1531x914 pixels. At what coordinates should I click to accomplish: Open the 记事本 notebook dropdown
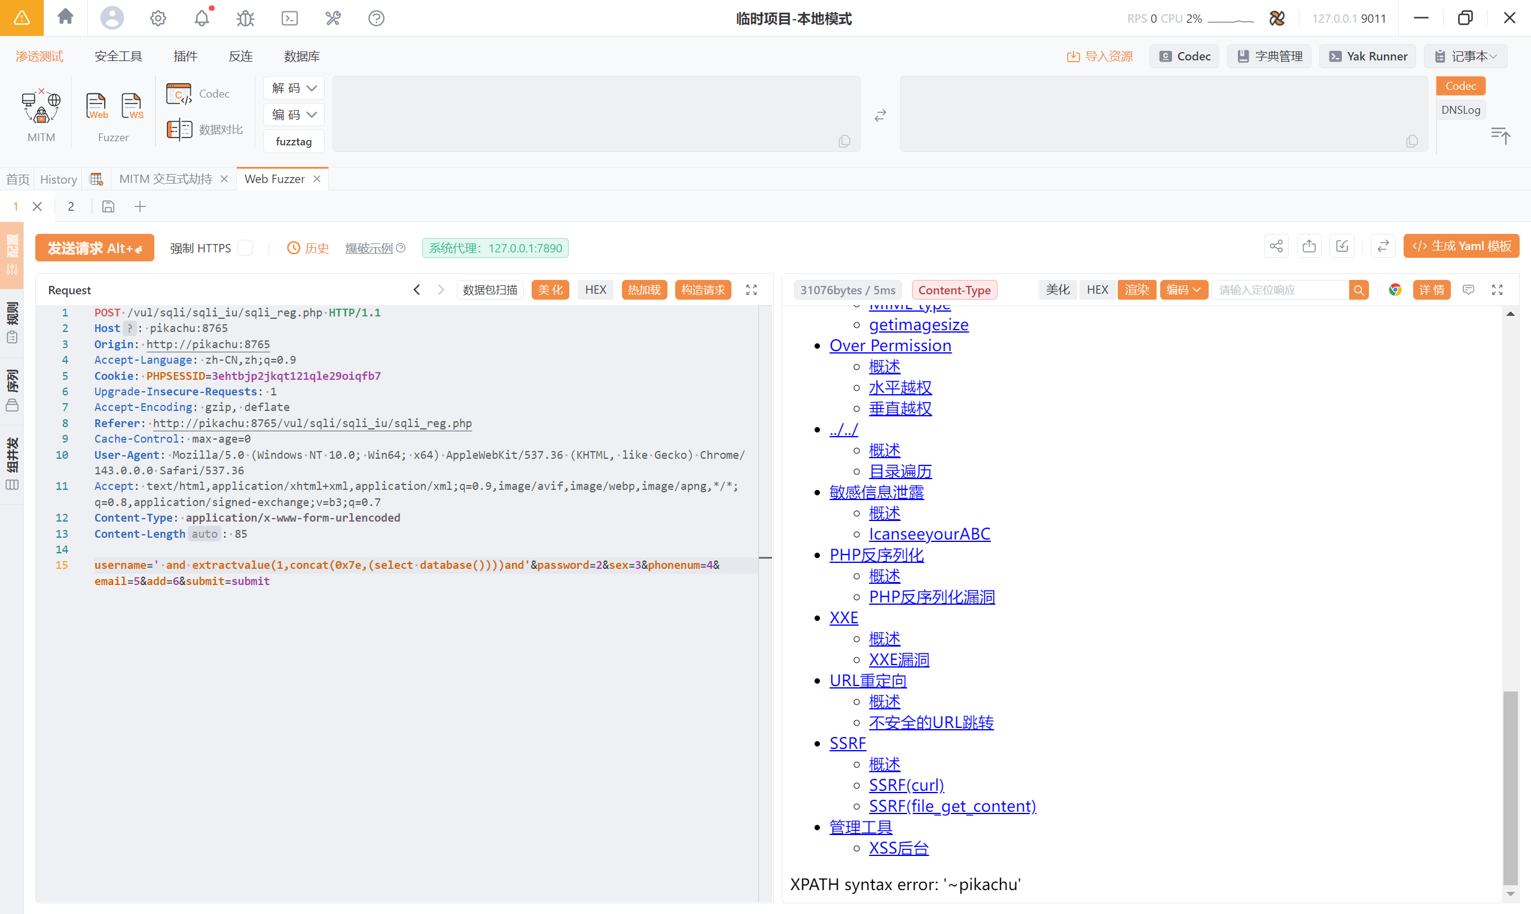coord(1466,56)
